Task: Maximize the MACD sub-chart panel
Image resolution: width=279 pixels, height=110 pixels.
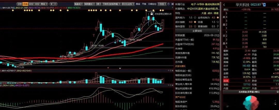Action: tap(170, 86)
